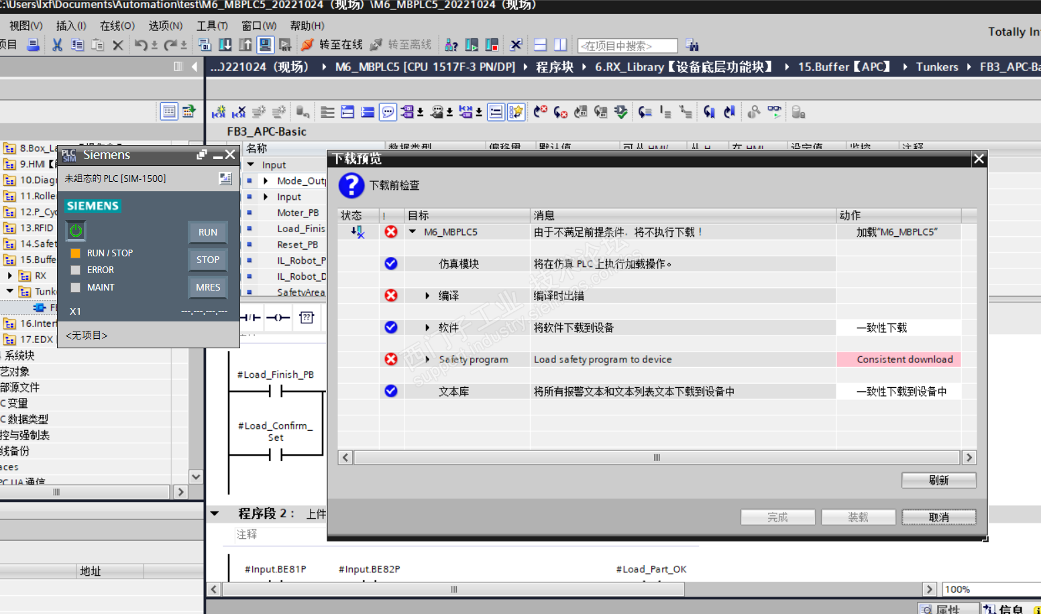Open the 插入(I) menu
Viewport: 1041px width, 614px height.
pos(71,25)
